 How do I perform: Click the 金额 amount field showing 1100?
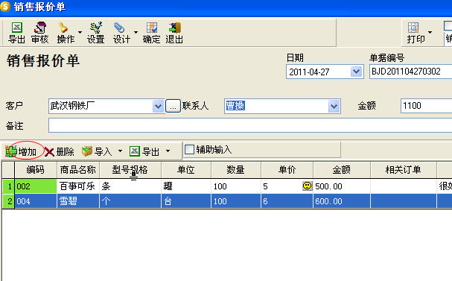[426, 106]
